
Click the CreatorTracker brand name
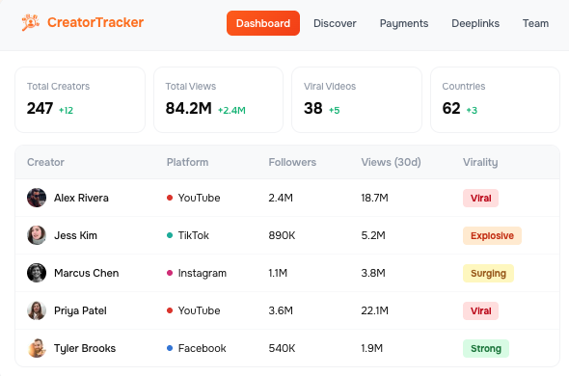click(95, 22)
